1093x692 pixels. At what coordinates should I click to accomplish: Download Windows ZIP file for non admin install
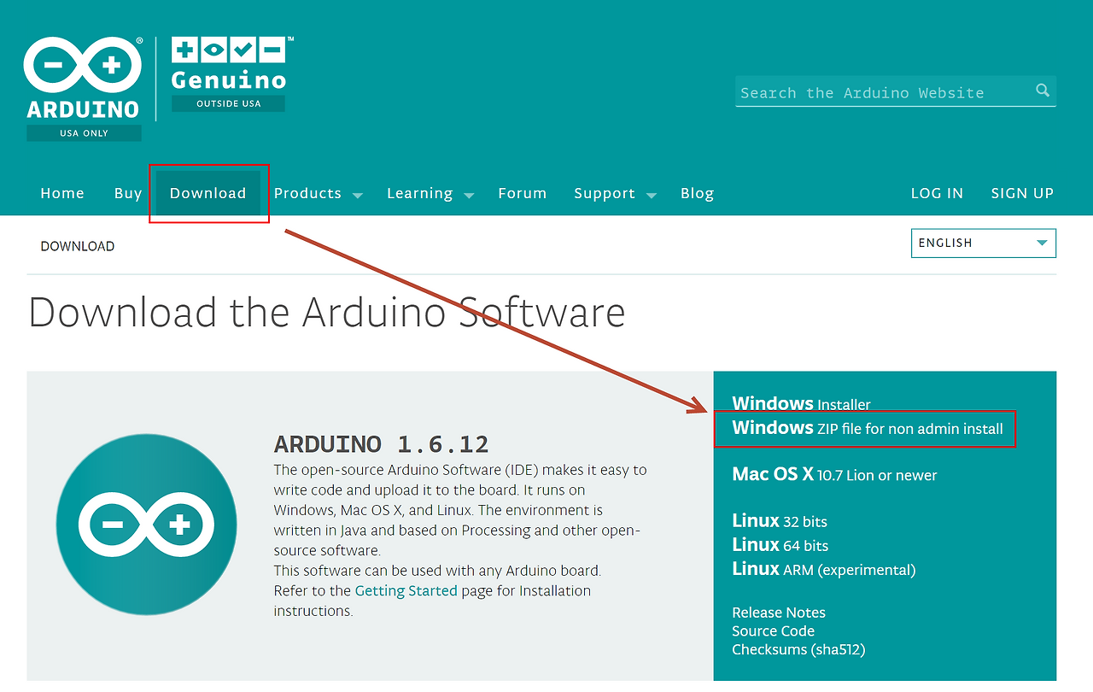[868, 427]
